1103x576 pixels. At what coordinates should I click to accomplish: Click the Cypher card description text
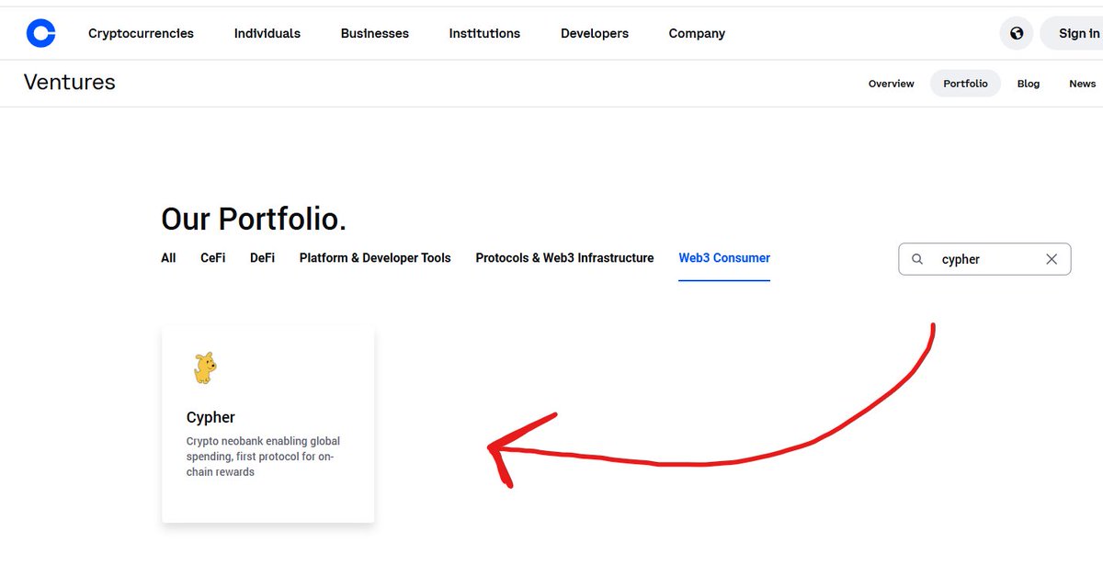(264, 457)
